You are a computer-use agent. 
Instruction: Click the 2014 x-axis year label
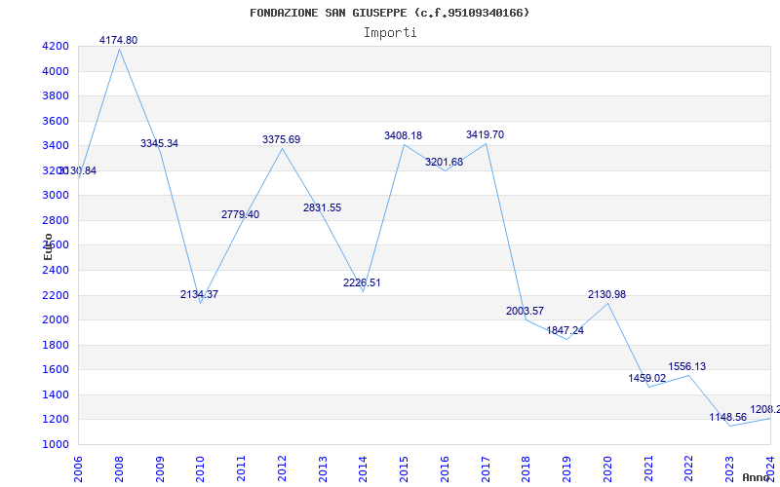click(363, 468)
